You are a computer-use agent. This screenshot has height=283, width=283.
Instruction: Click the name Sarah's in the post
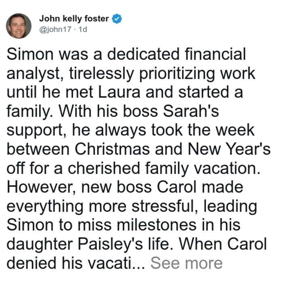(191, 111)
